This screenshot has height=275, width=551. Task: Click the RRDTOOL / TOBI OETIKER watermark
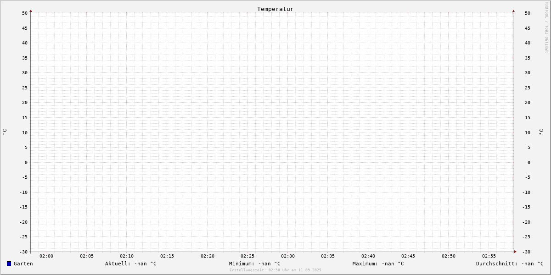pos(546,27)
